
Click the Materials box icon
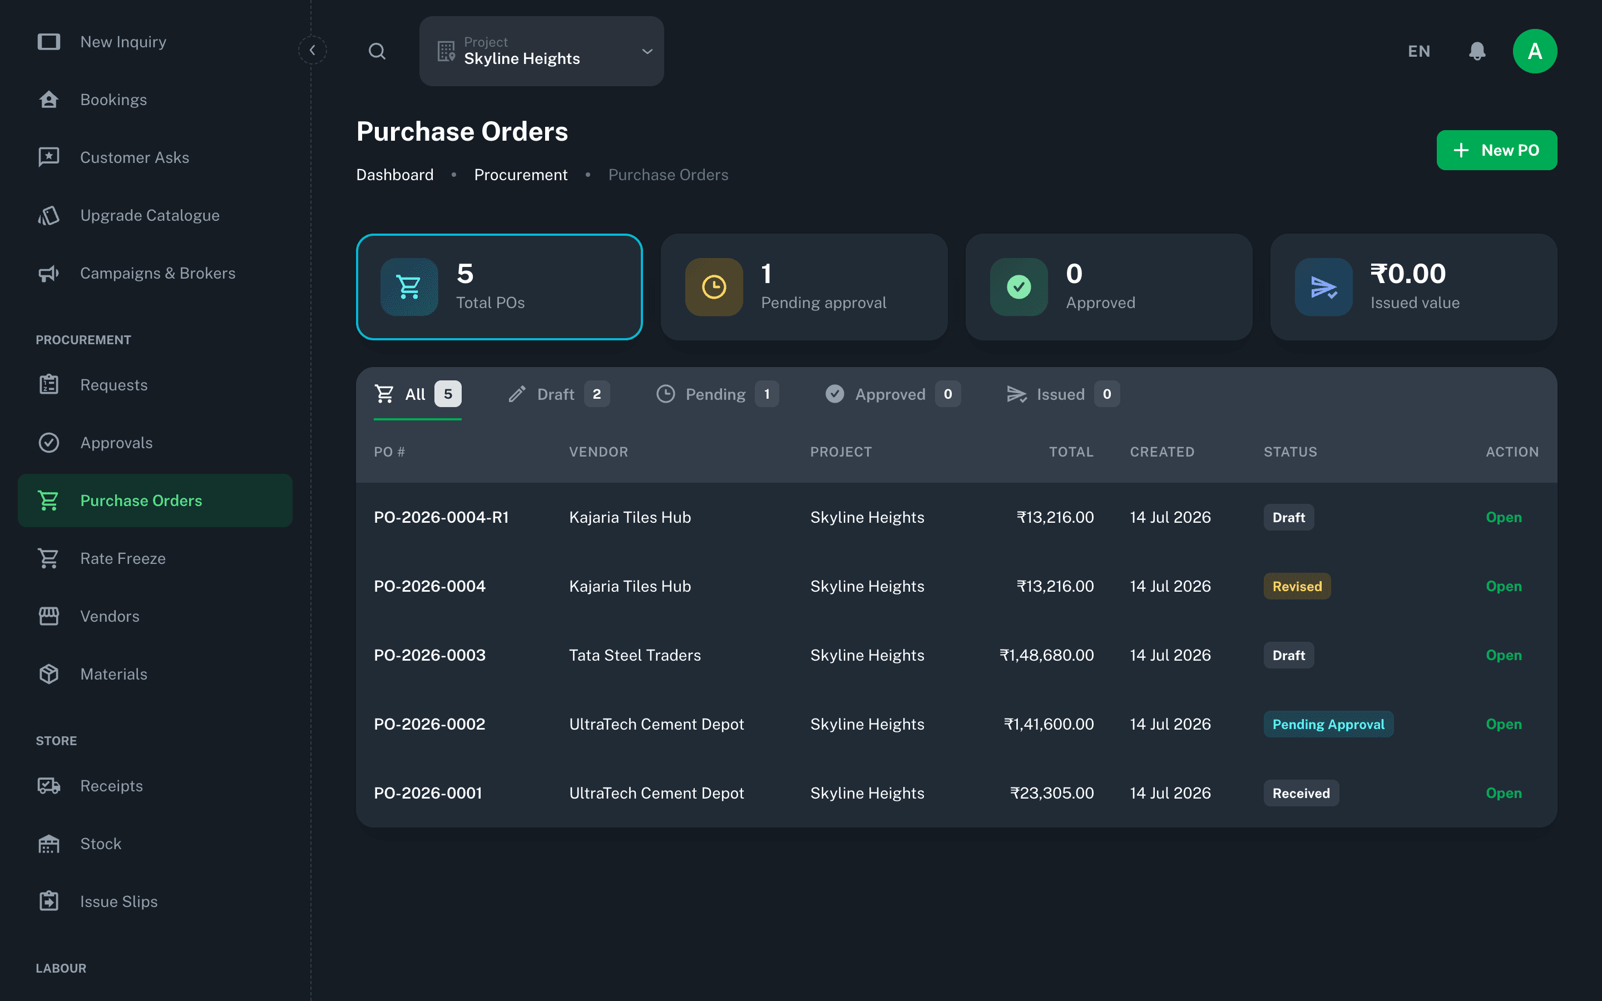[x=48, y=674]
